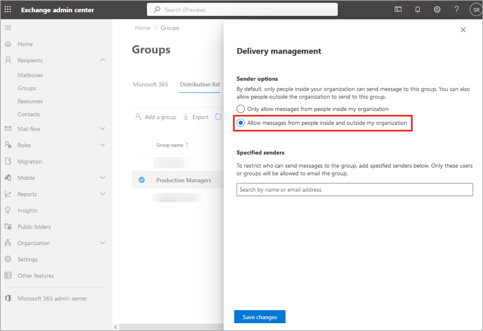The height and width of the screenshot is (331, 483).
Task: Click the refresh icon in groups toolbar
Action: click(x=218, y=117)
